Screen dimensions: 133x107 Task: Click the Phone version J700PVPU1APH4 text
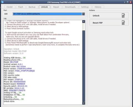pyautogui.click(x=24, y=69)
